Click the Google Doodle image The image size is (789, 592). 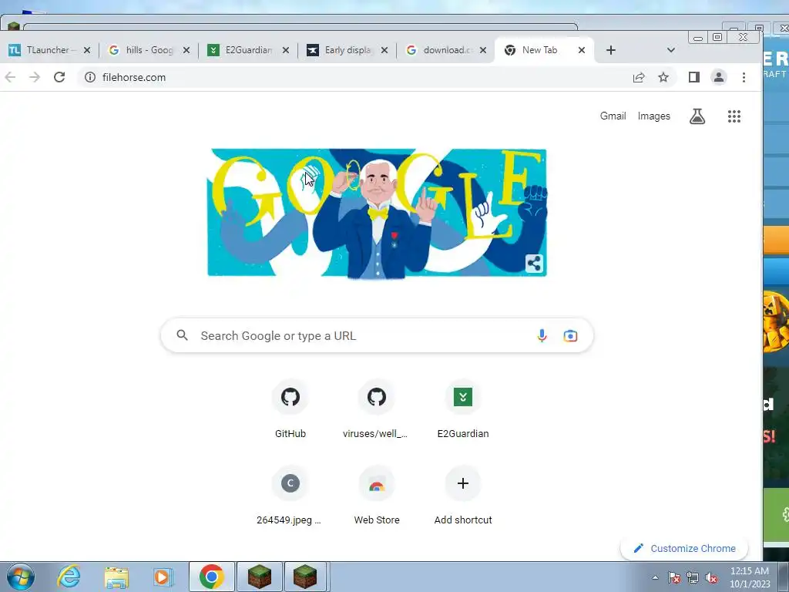(377, 213)
